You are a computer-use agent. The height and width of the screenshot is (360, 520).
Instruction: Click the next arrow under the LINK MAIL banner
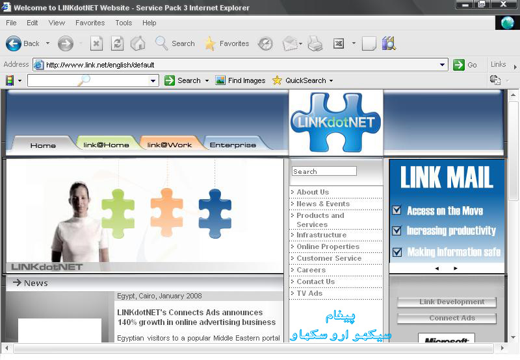click(456, 269)
